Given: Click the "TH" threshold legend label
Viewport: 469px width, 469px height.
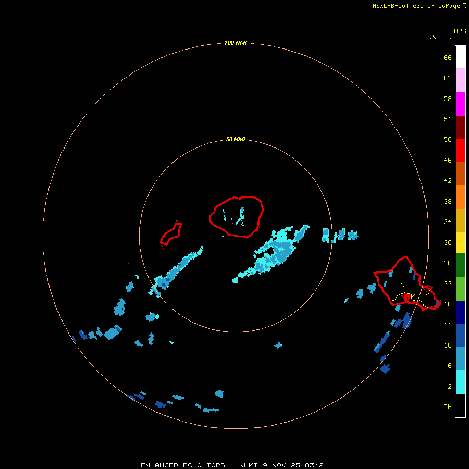Looking at the screenshot, I should [x=448, y=407].
